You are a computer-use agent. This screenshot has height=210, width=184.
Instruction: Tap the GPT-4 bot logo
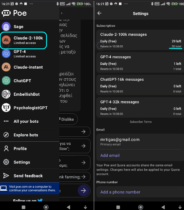coord(6,53)
